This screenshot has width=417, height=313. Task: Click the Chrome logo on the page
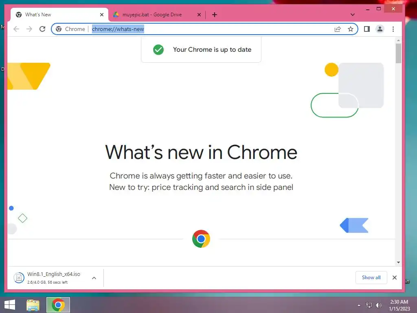[x=201, y=239]
